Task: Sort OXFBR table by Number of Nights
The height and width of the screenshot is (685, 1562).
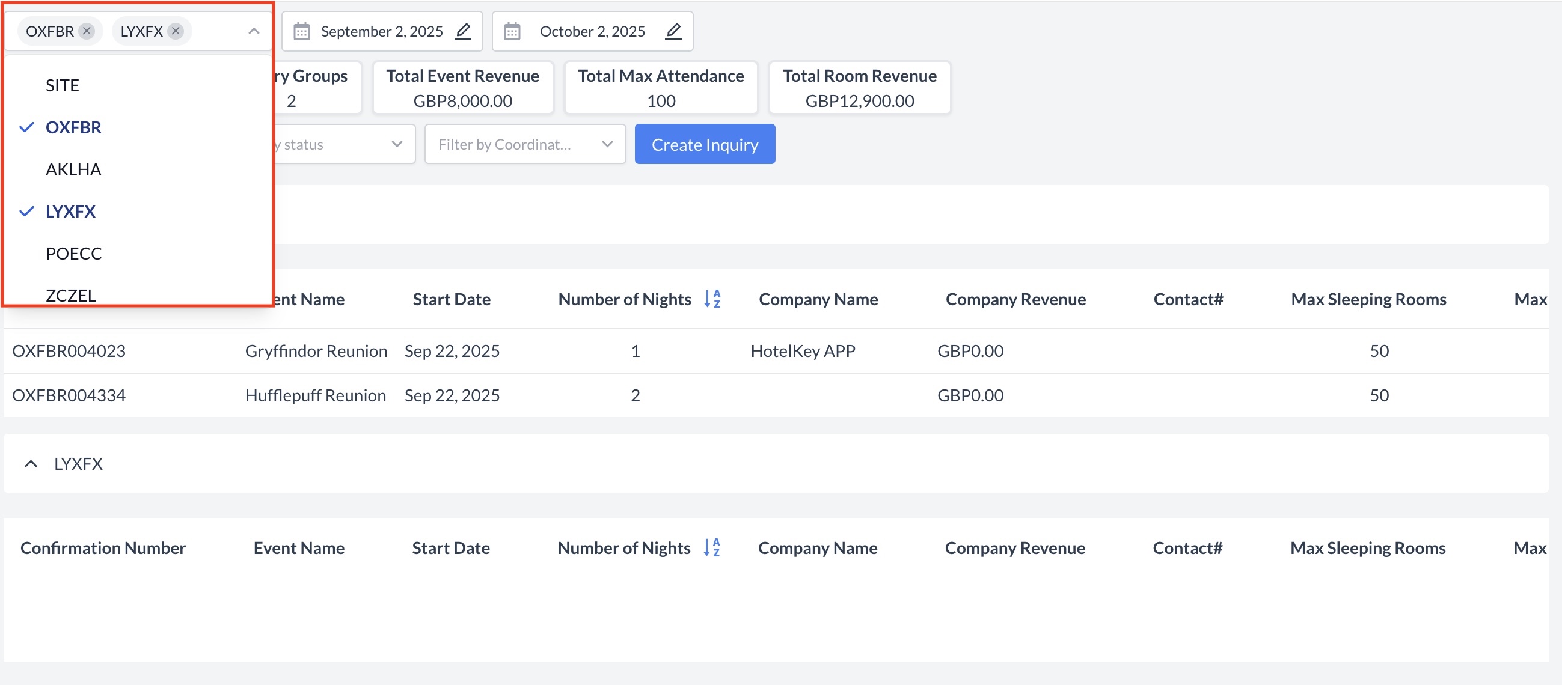Action: [712, 299]
